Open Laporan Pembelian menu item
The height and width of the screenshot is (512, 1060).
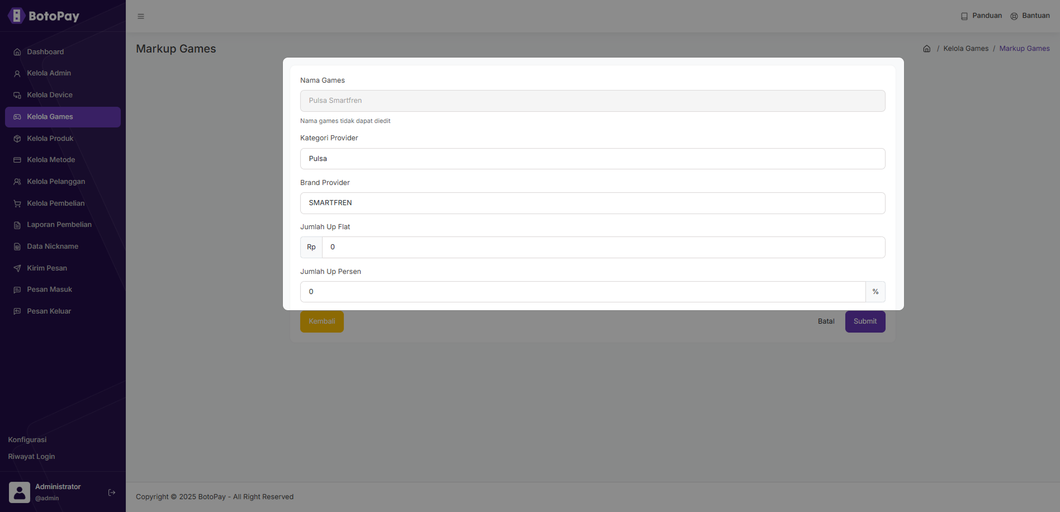63,225
